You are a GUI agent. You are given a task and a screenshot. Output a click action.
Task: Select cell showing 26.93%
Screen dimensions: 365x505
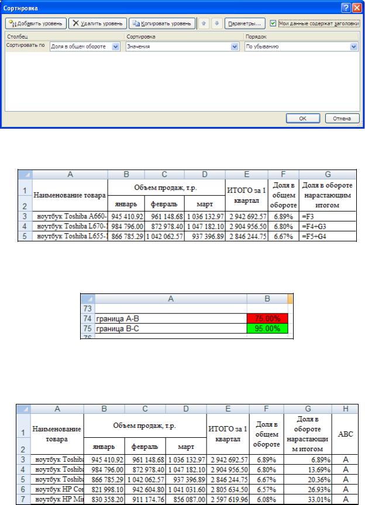tap(308, 490)
